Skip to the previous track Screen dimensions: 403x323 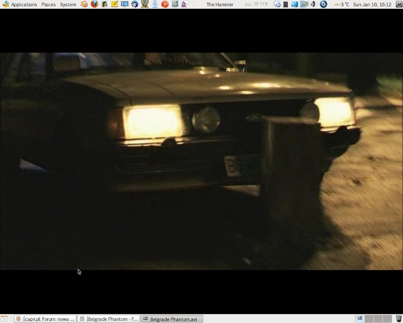249,4
